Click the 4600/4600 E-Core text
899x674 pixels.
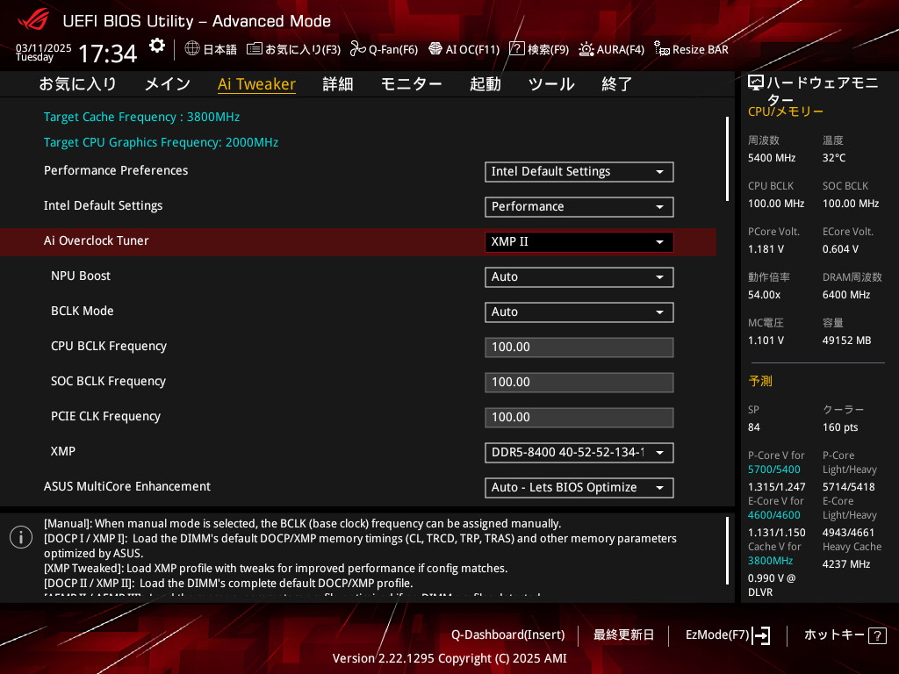point(774,515)
